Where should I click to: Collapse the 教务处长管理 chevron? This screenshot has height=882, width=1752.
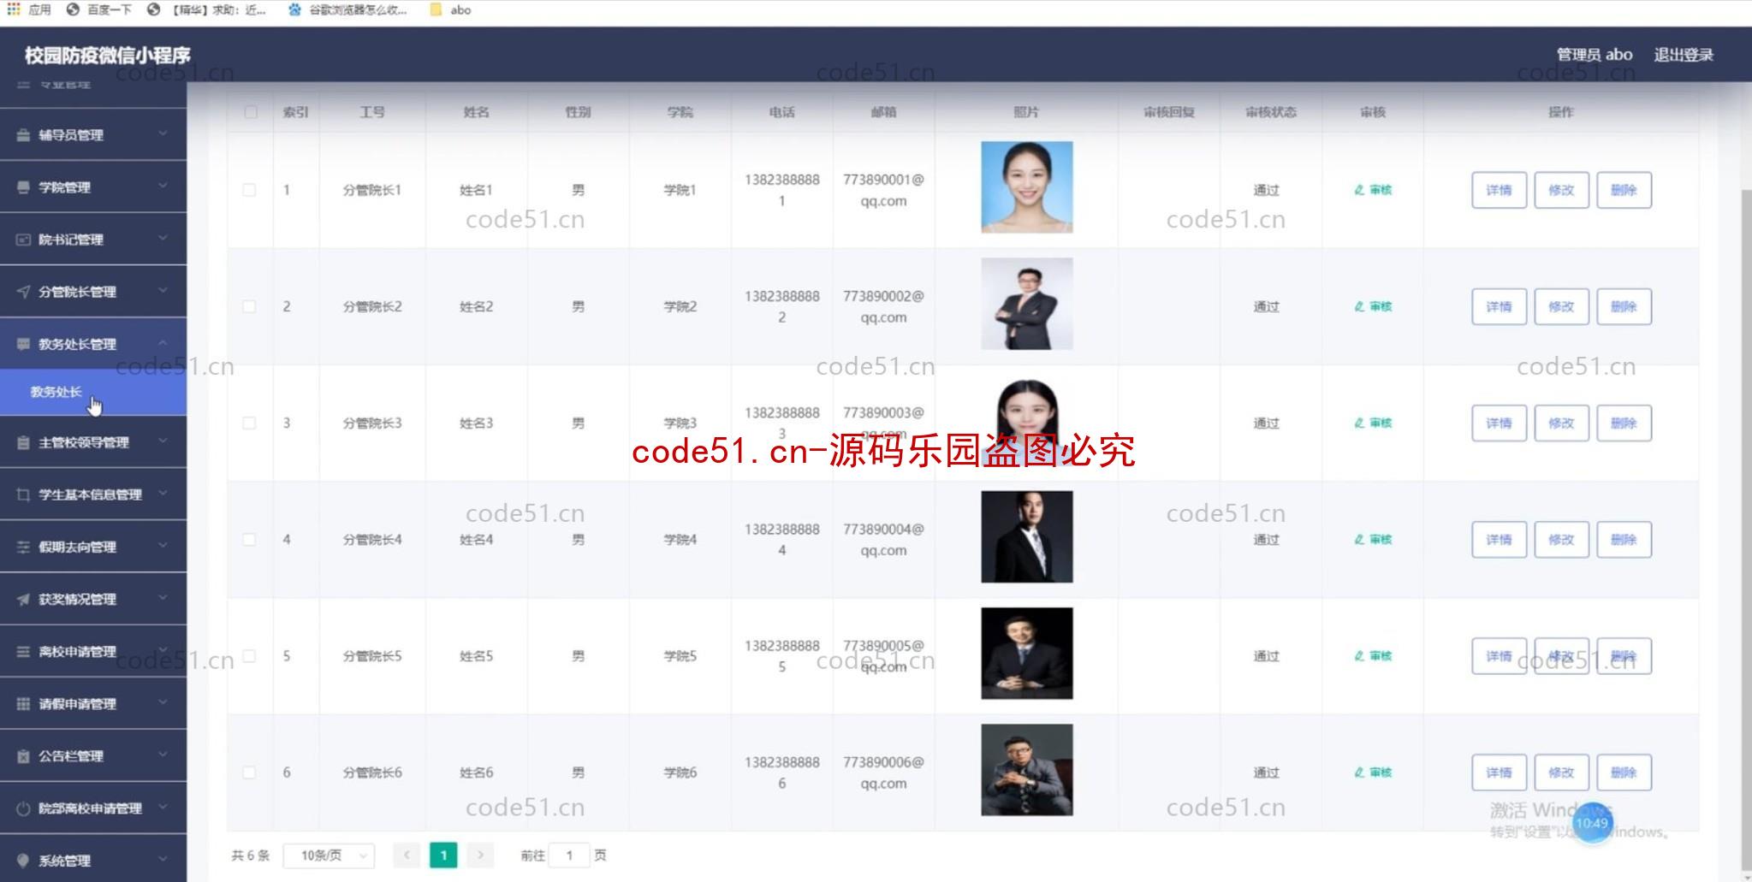coord(163,343)
